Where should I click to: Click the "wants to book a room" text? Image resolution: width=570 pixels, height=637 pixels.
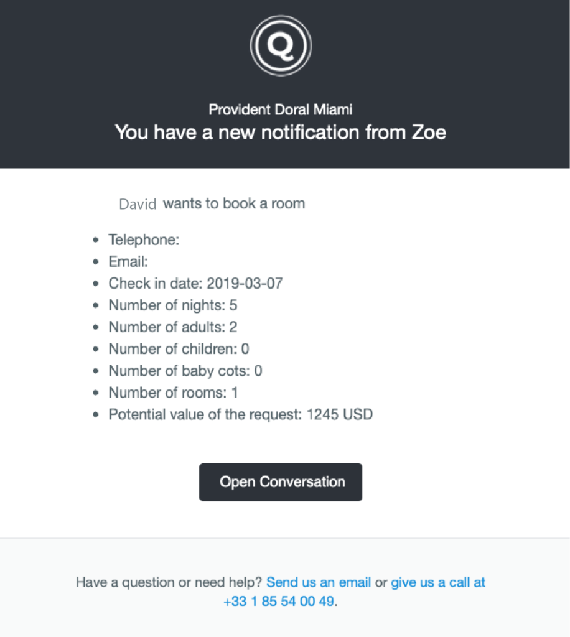pos(234,203)
